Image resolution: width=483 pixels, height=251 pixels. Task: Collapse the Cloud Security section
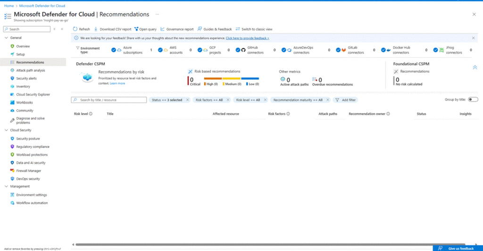click(6, 130)
